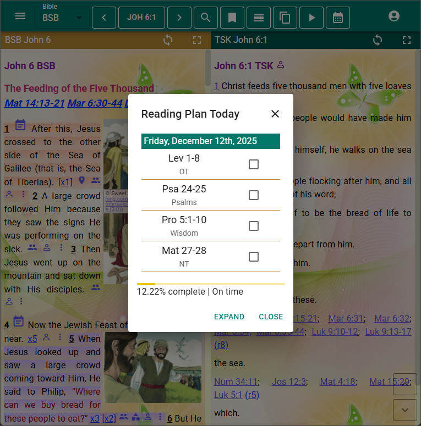Open the search magnifier tool
This screenshot has height=426, width=421.
206,18
